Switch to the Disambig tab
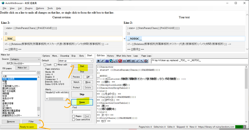249x131 pixels. pos(65,56)
